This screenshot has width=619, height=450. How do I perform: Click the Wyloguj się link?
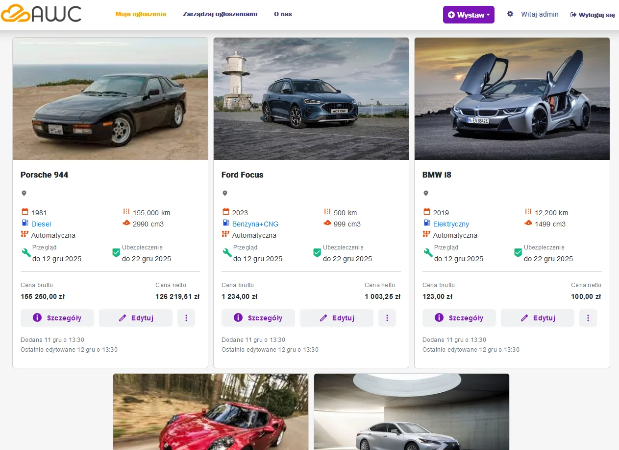tap(592, 15)
